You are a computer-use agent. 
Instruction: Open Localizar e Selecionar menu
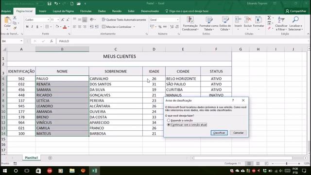[295, 24]
